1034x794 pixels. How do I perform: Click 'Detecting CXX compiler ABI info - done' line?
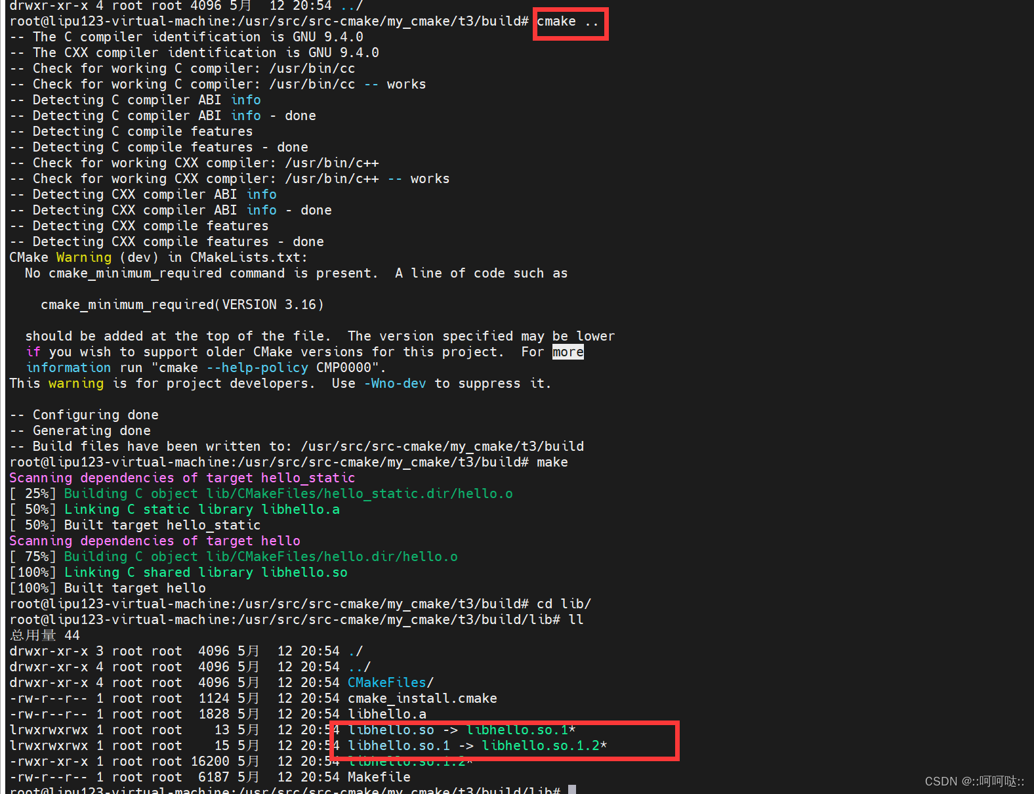click(171, 210)
